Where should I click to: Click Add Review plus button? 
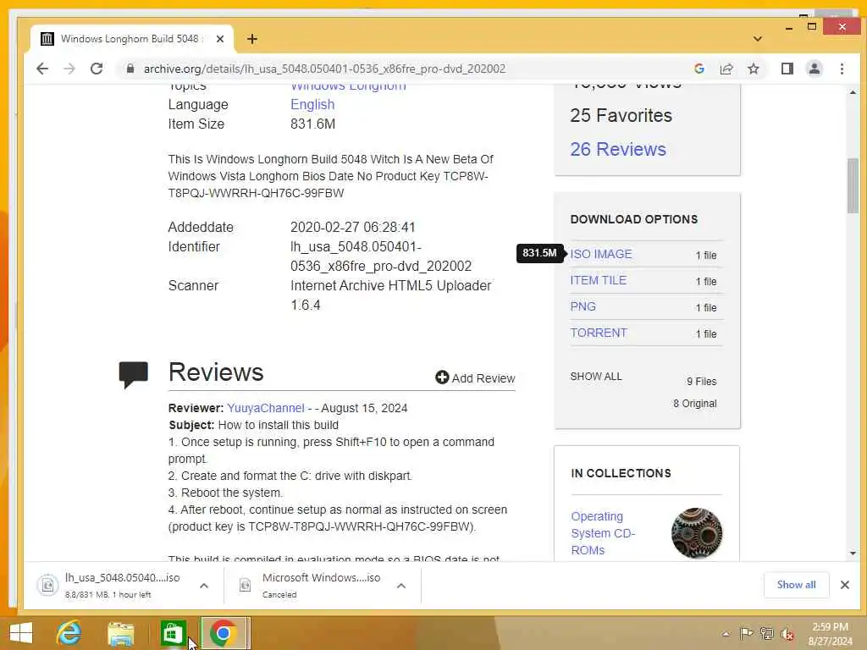click(475, 378)
